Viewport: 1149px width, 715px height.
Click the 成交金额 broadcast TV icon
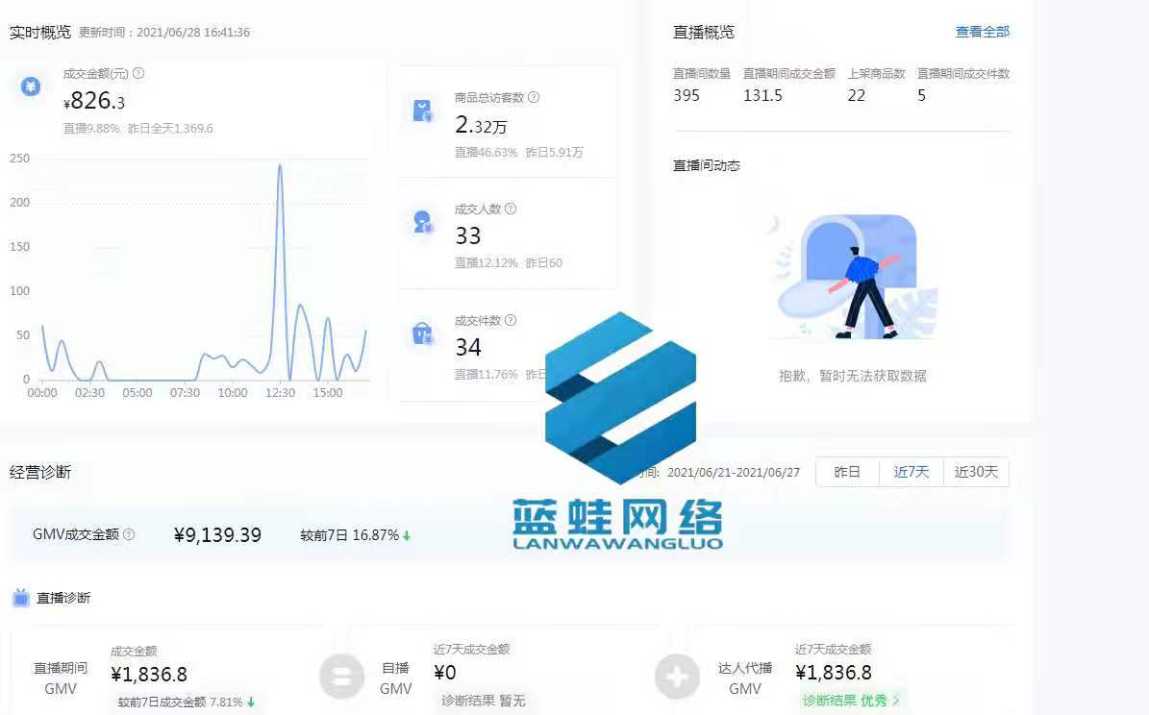(29, 86)
